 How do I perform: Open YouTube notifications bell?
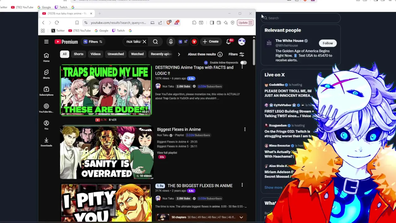pos(229,42)
